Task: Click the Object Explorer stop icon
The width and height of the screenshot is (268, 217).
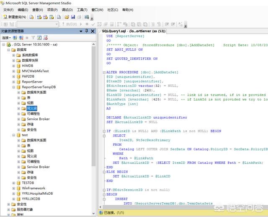Action: (x=27, y=38)
